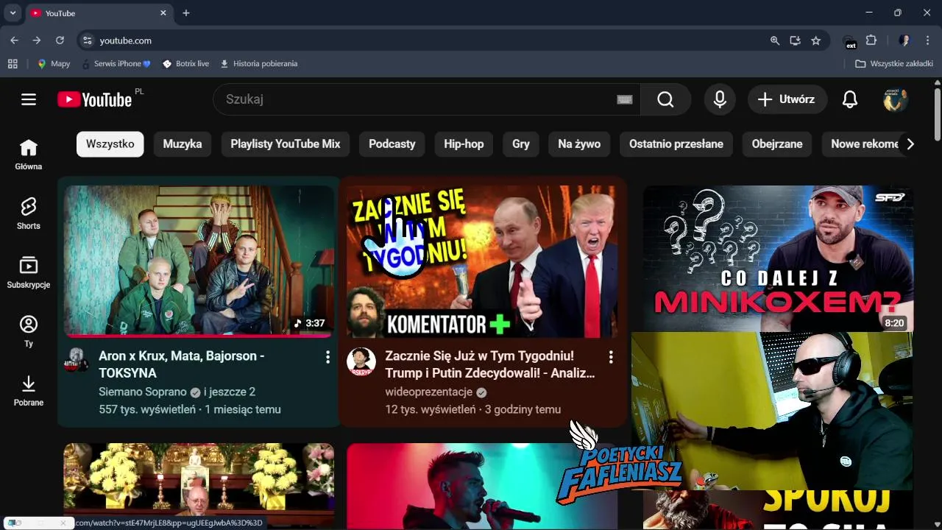Open the Ty section in sidebar
The image size is (942, 530).
tap(29, 331)
